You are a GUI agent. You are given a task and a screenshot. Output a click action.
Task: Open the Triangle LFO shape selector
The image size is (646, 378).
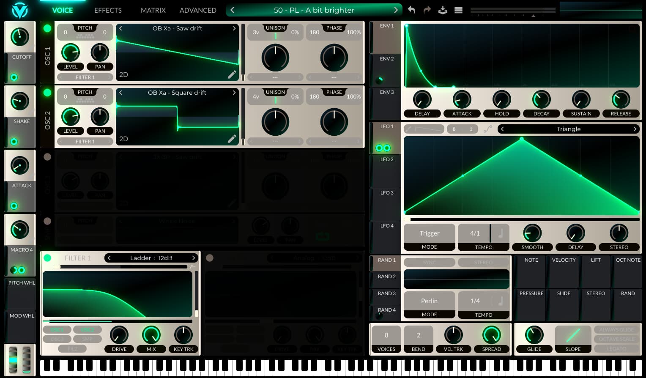click(568, 129)
